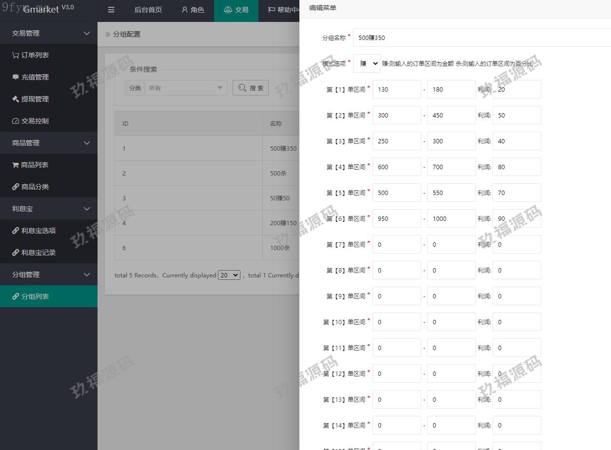
Task: Click the interval 1 profit field
Action: (516, 89)
